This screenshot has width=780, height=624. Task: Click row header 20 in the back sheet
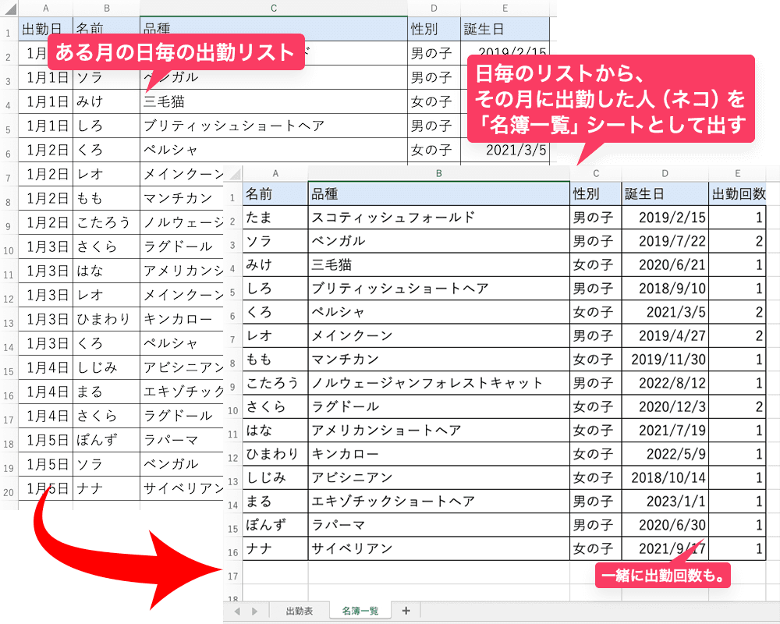point(8,491)
